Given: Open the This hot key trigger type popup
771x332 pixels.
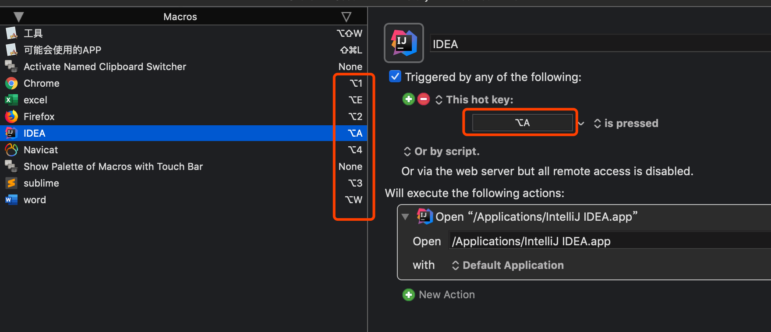Looking at the screenshot, I should 474,100.
